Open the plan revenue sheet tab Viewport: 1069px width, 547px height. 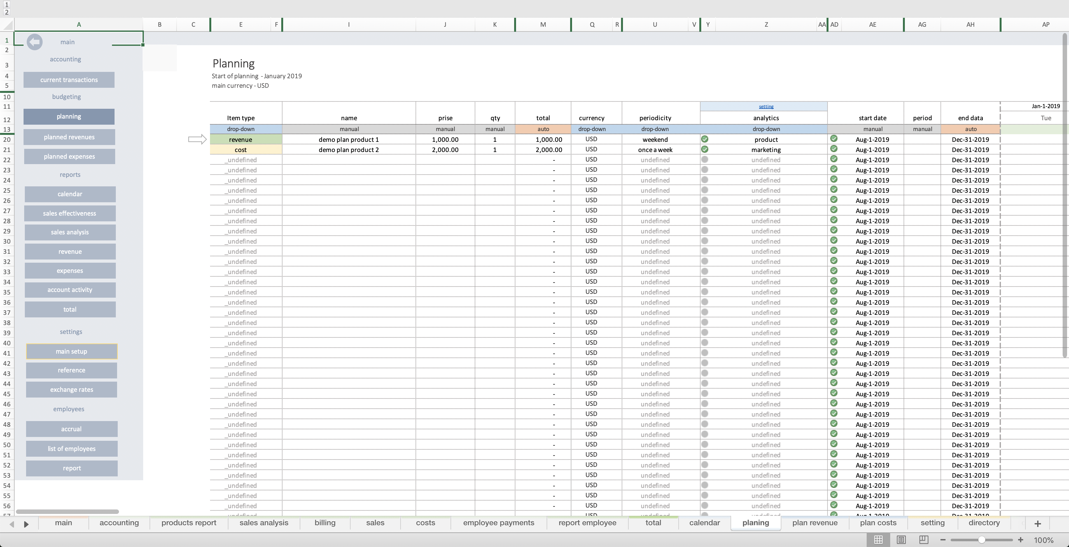pos(814,523)
